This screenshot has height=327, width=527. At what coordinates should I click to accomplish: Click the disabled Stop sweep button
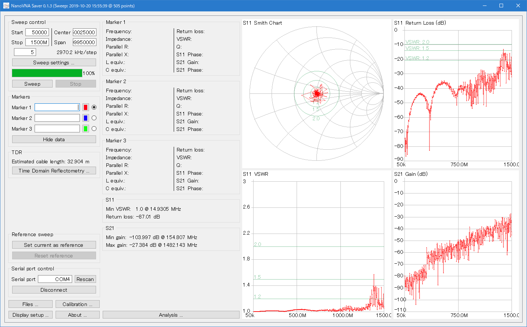point(76,84)
